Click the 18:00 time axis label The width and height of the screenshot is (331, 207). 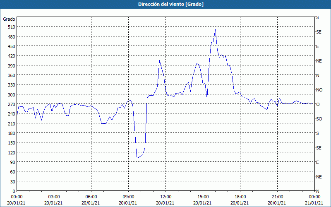(x=240, y=197)
